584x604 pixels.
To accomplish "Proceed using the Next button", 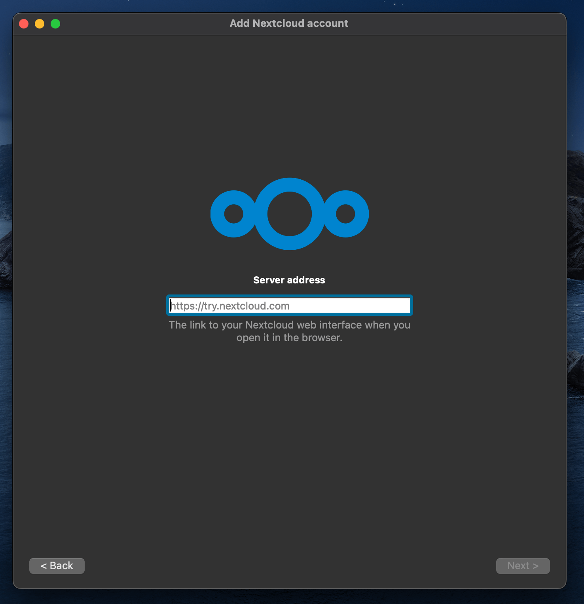I will 523,566.
